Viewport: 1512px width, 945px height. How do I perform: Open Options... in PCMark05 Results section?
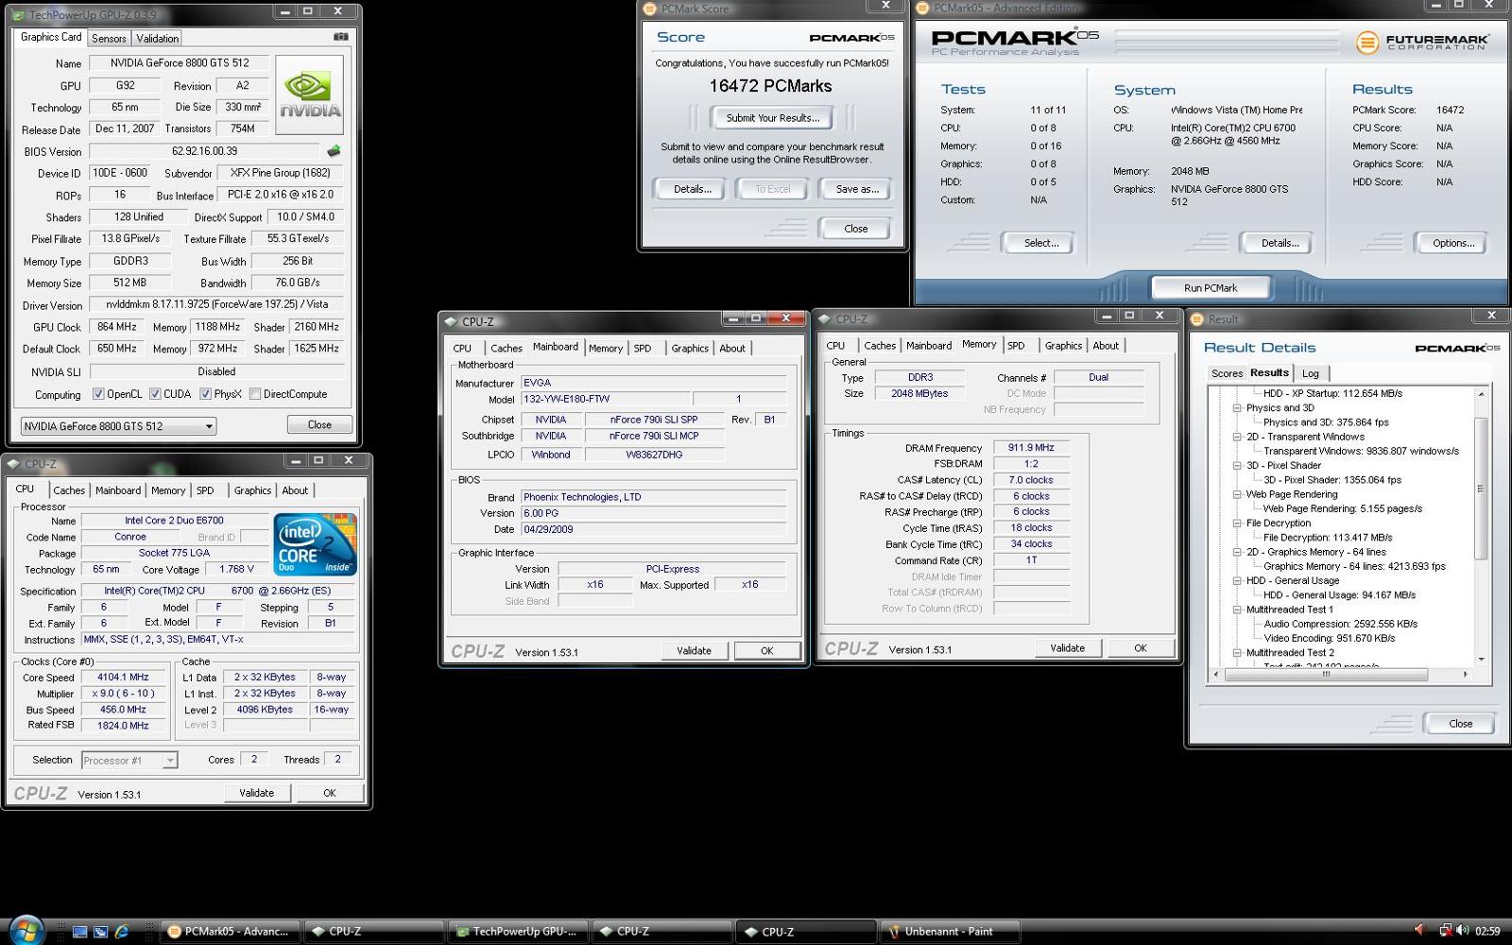1452,243
